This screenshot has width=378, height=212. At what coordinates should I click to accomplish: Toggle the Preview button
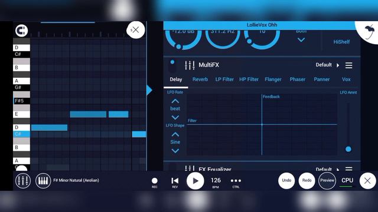327,181
